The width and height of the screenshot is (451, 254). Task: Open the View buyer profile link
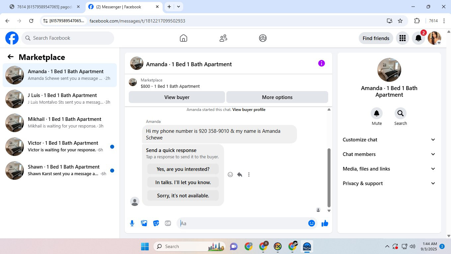click(x=249, y=110)
